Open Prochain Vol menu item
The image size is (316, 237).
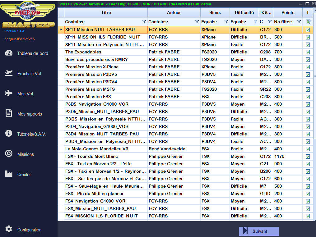(x=29, y=73)
